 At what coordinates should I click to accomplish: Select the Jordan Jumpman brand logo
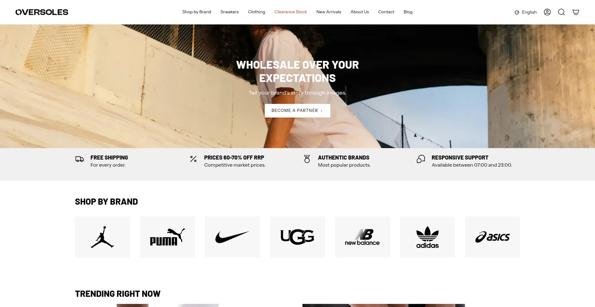coord(103,237)
